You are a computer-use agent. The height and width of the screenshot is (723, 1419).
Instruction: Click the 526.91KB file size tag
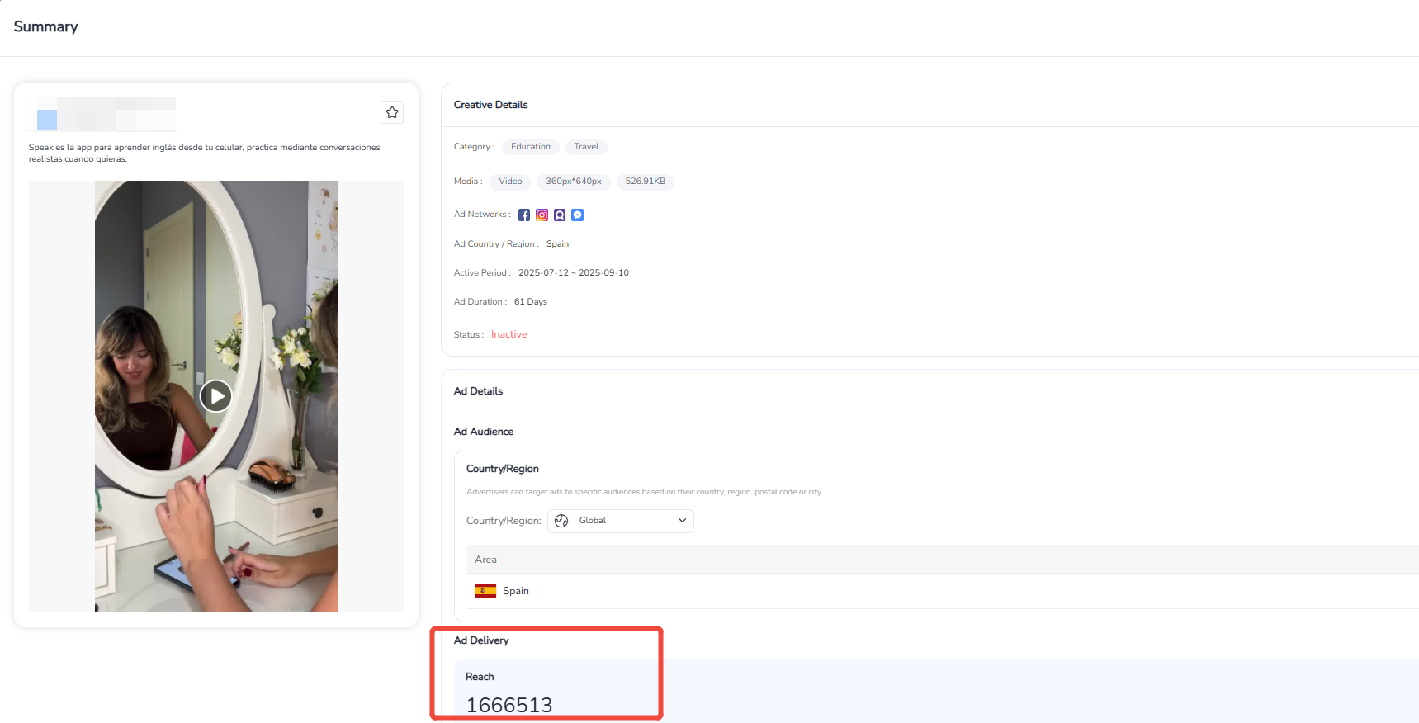[645, 182]
